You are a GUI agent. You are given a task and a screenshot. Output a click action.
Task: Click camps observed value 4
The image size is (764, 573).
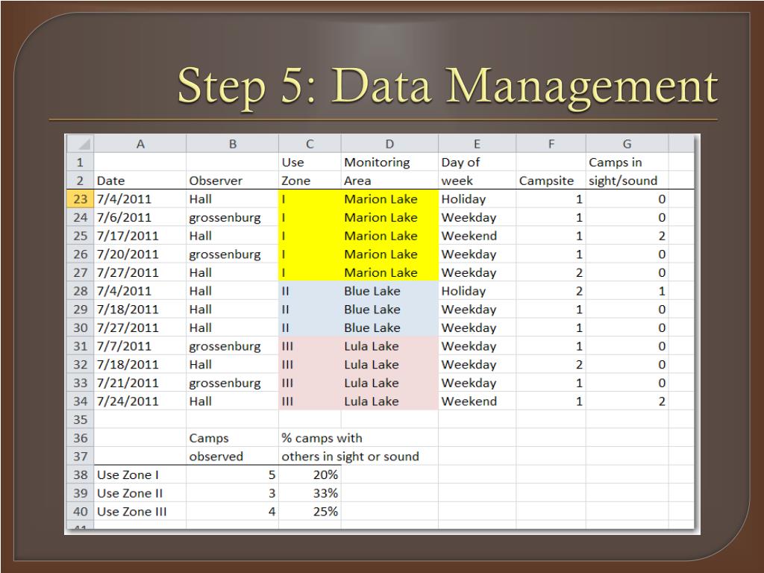tap(233, 512)
